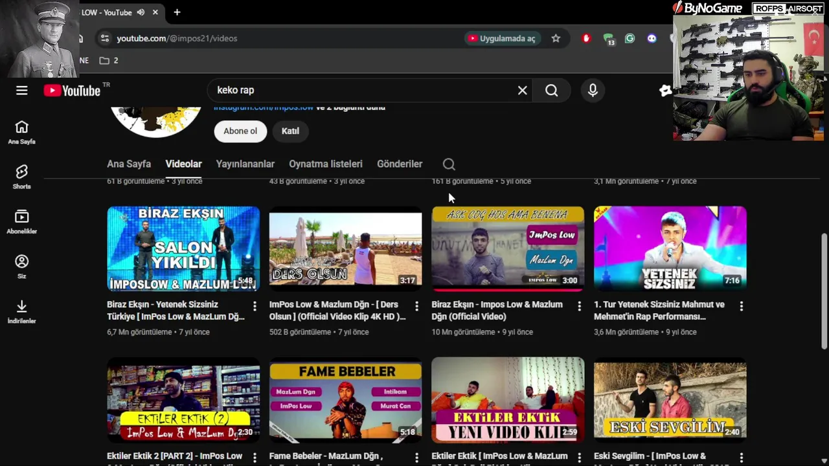Open site information icon in address bar
This screenshot has width=829, height=466.
point(104,38)
